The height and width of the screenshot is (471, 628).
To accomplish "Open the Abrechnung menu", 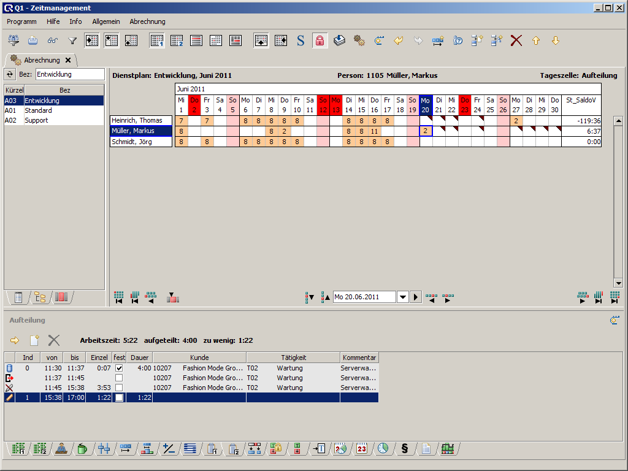I will click(x=147, y=21).
